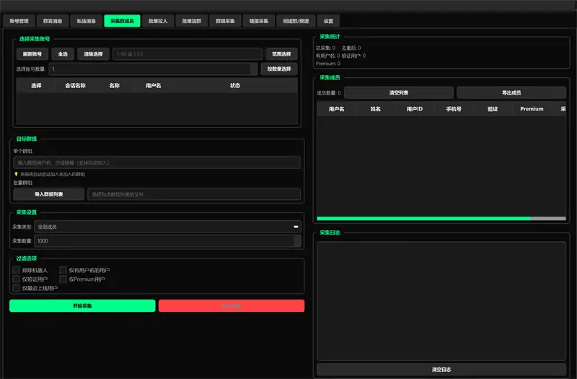
Task: Tick the 仅最近上线用户 checkbox
Action: [17, 287]
